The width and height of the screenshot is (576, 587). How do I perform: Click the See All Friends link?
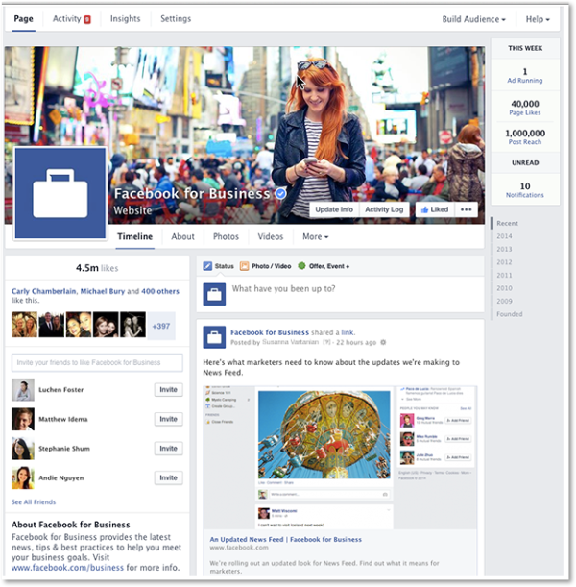[34, 502]
